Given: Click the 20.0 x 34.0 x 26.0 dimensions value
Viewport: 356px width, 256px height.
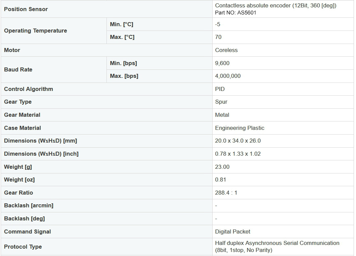Looking at the screenshot, I should [x=238, y=141].
